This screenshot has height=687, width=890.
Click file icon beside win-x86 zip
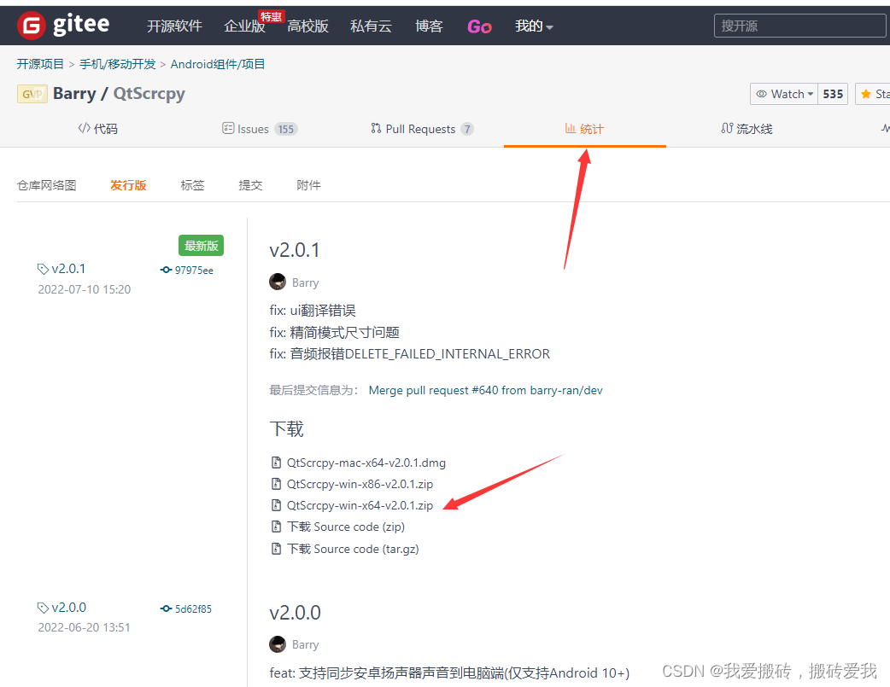tap(276, 484)
